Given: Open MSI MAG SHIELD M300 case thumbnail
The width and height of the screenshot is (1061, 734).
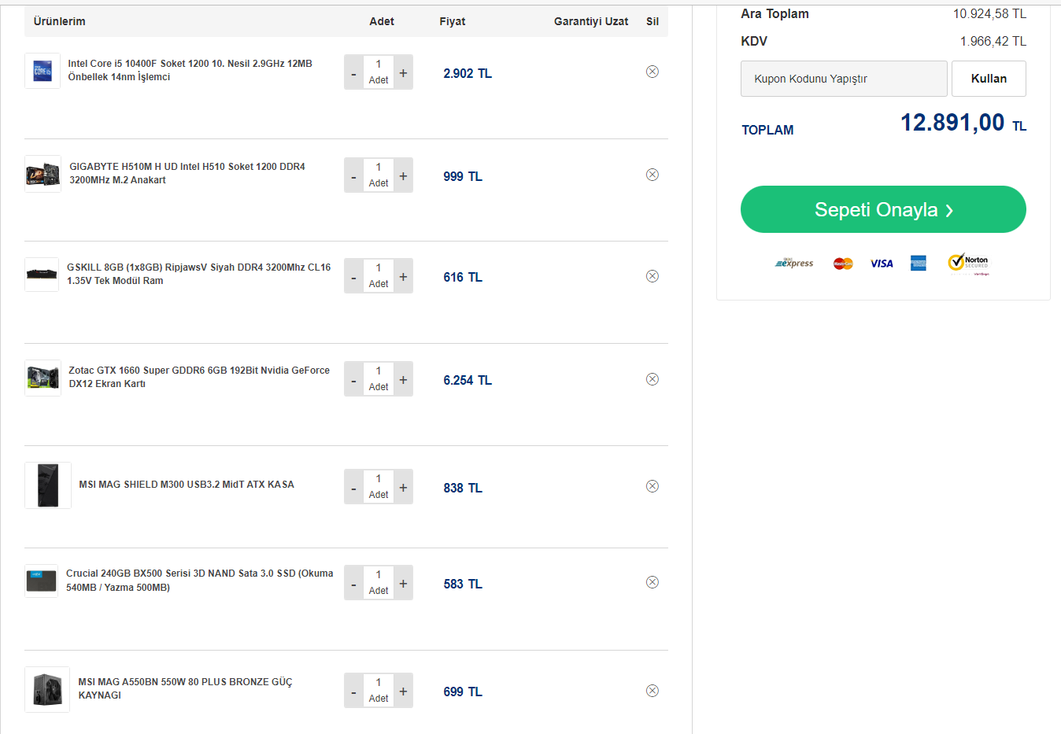Looking at the screenshot, I should tap(48, 485).
